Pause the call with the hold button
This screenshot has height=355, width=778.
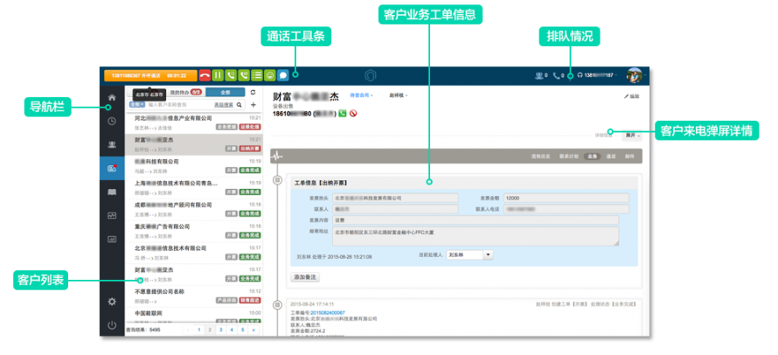coord(218,75)
